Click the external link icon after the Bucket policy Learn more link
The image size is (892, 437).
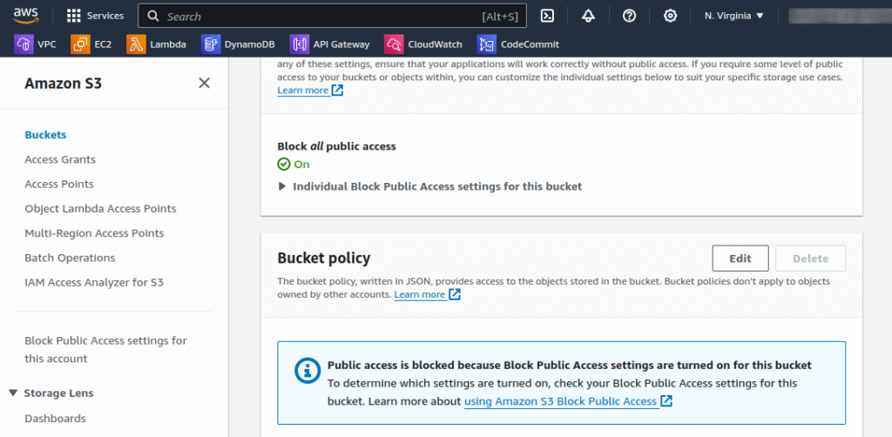tap(455, 294)
